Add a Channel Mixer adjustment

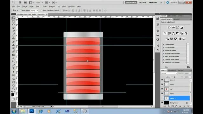186,33
